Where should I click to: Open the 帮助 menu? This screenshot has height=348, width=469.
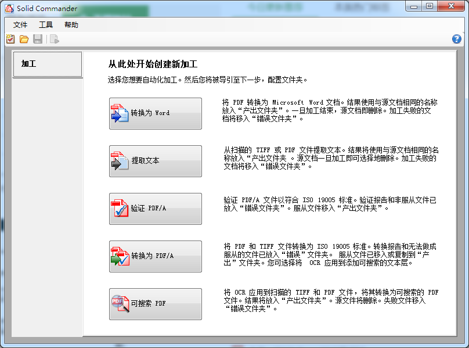click(71, 25)
